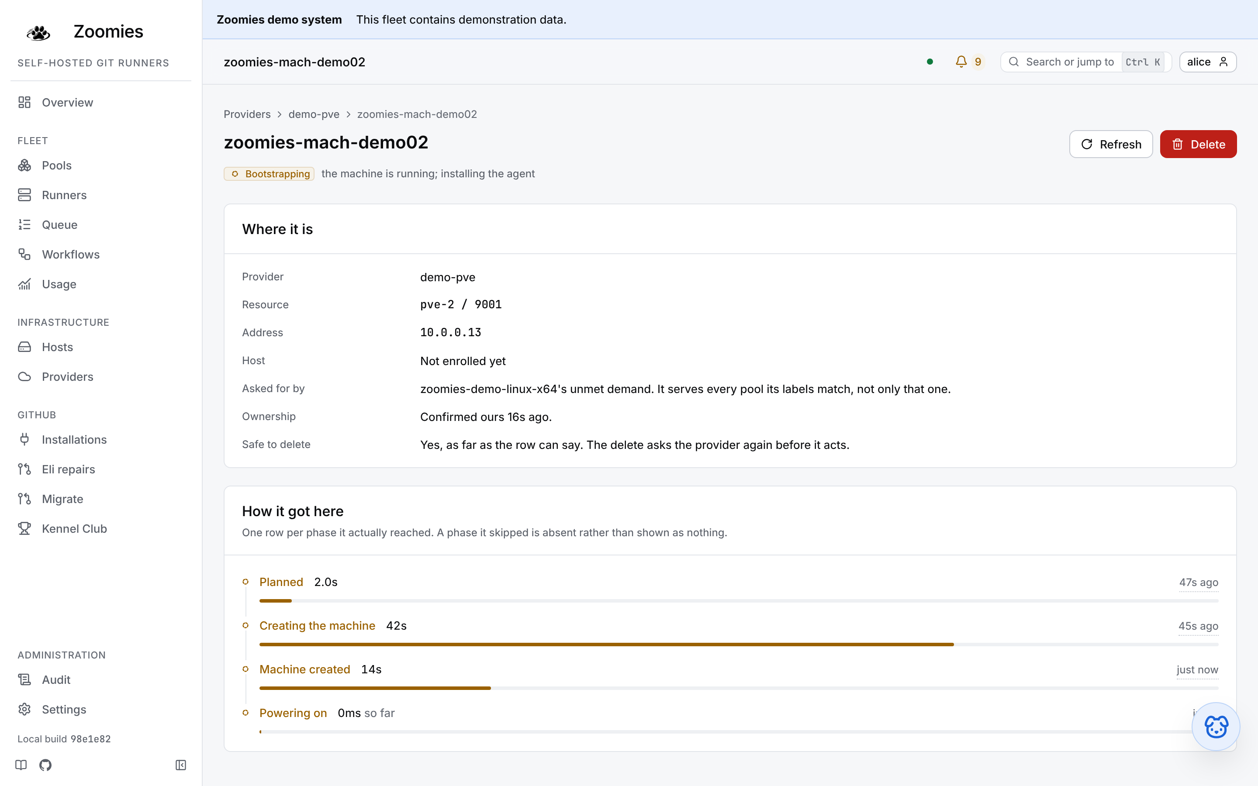
Task: Open the Queue page
Action: 101,224
